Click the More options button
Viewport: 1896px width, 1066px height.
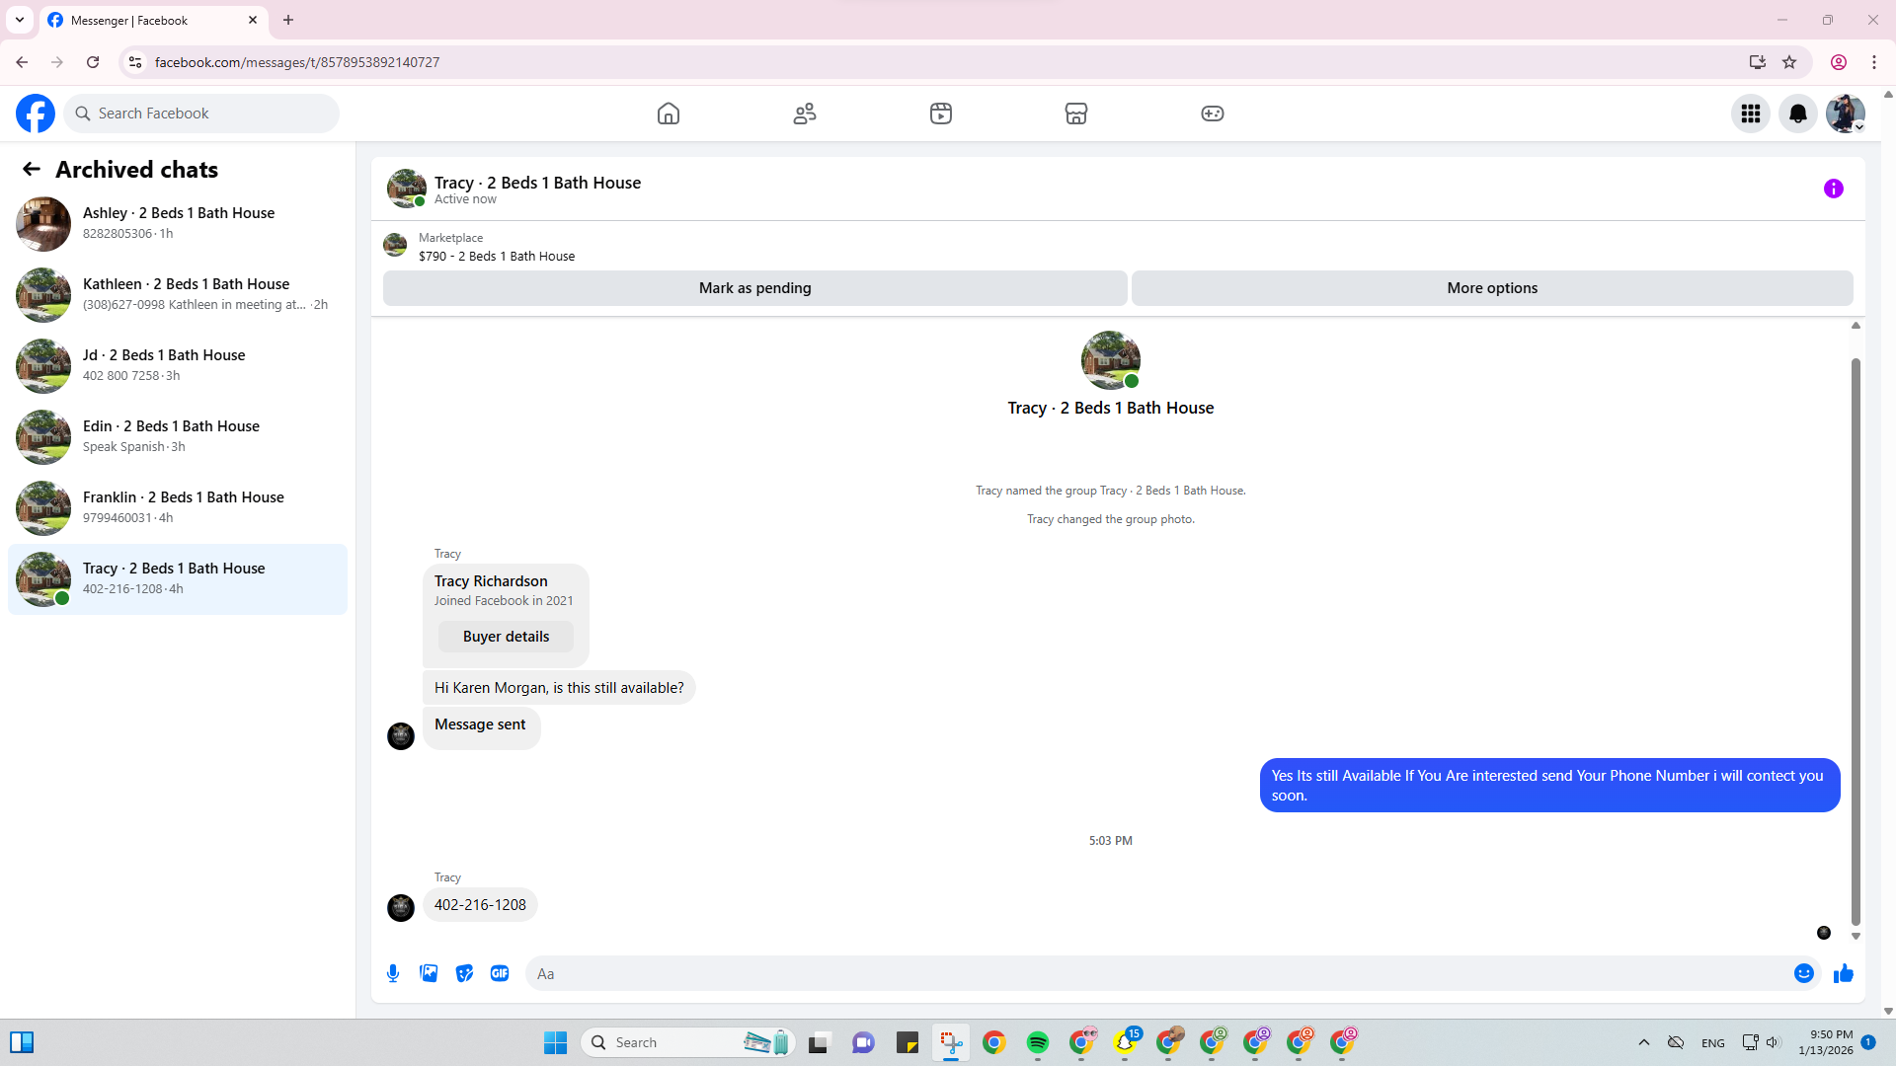click(1491, 288)
